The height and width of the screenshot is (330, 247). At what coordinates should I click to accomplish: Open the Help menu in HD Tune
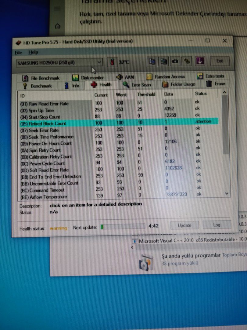[33, 52]
